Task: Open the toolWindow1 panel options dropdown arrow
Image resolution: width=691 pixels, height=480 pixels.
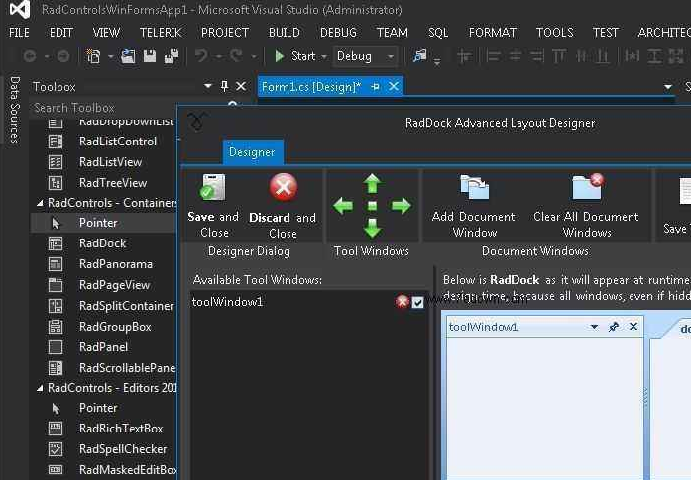Action: [594, 327]
